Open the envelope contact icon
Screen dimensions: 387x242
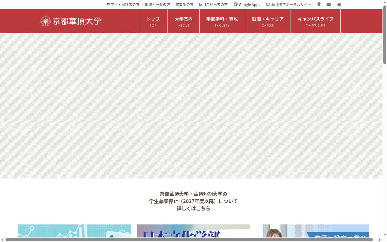click(329, 5)
